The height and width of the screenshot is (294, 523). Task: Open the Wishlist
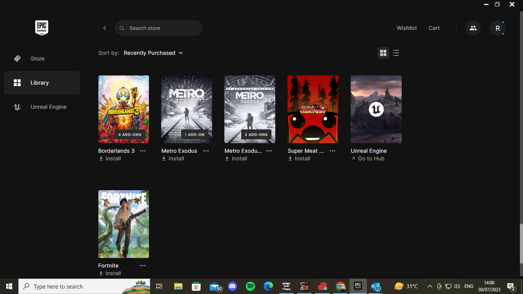click(x=407, y=28)
